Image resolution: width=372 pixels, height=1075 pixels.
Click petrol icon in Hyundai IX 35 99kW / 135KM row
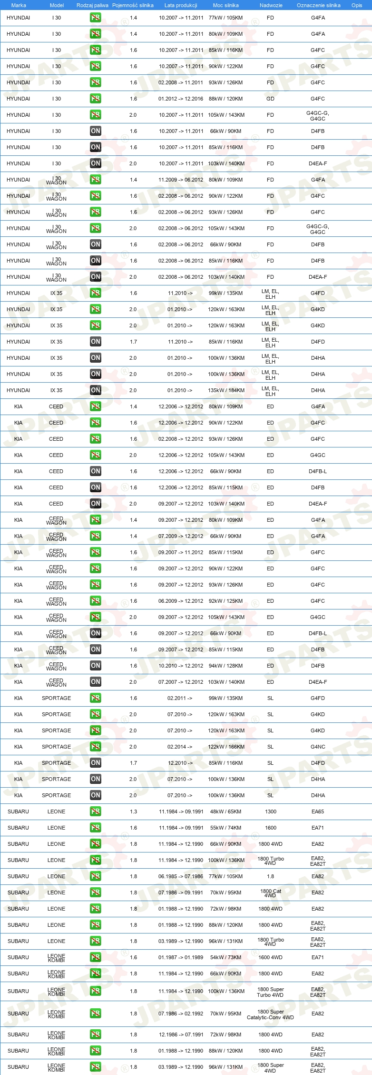(95, 293)
